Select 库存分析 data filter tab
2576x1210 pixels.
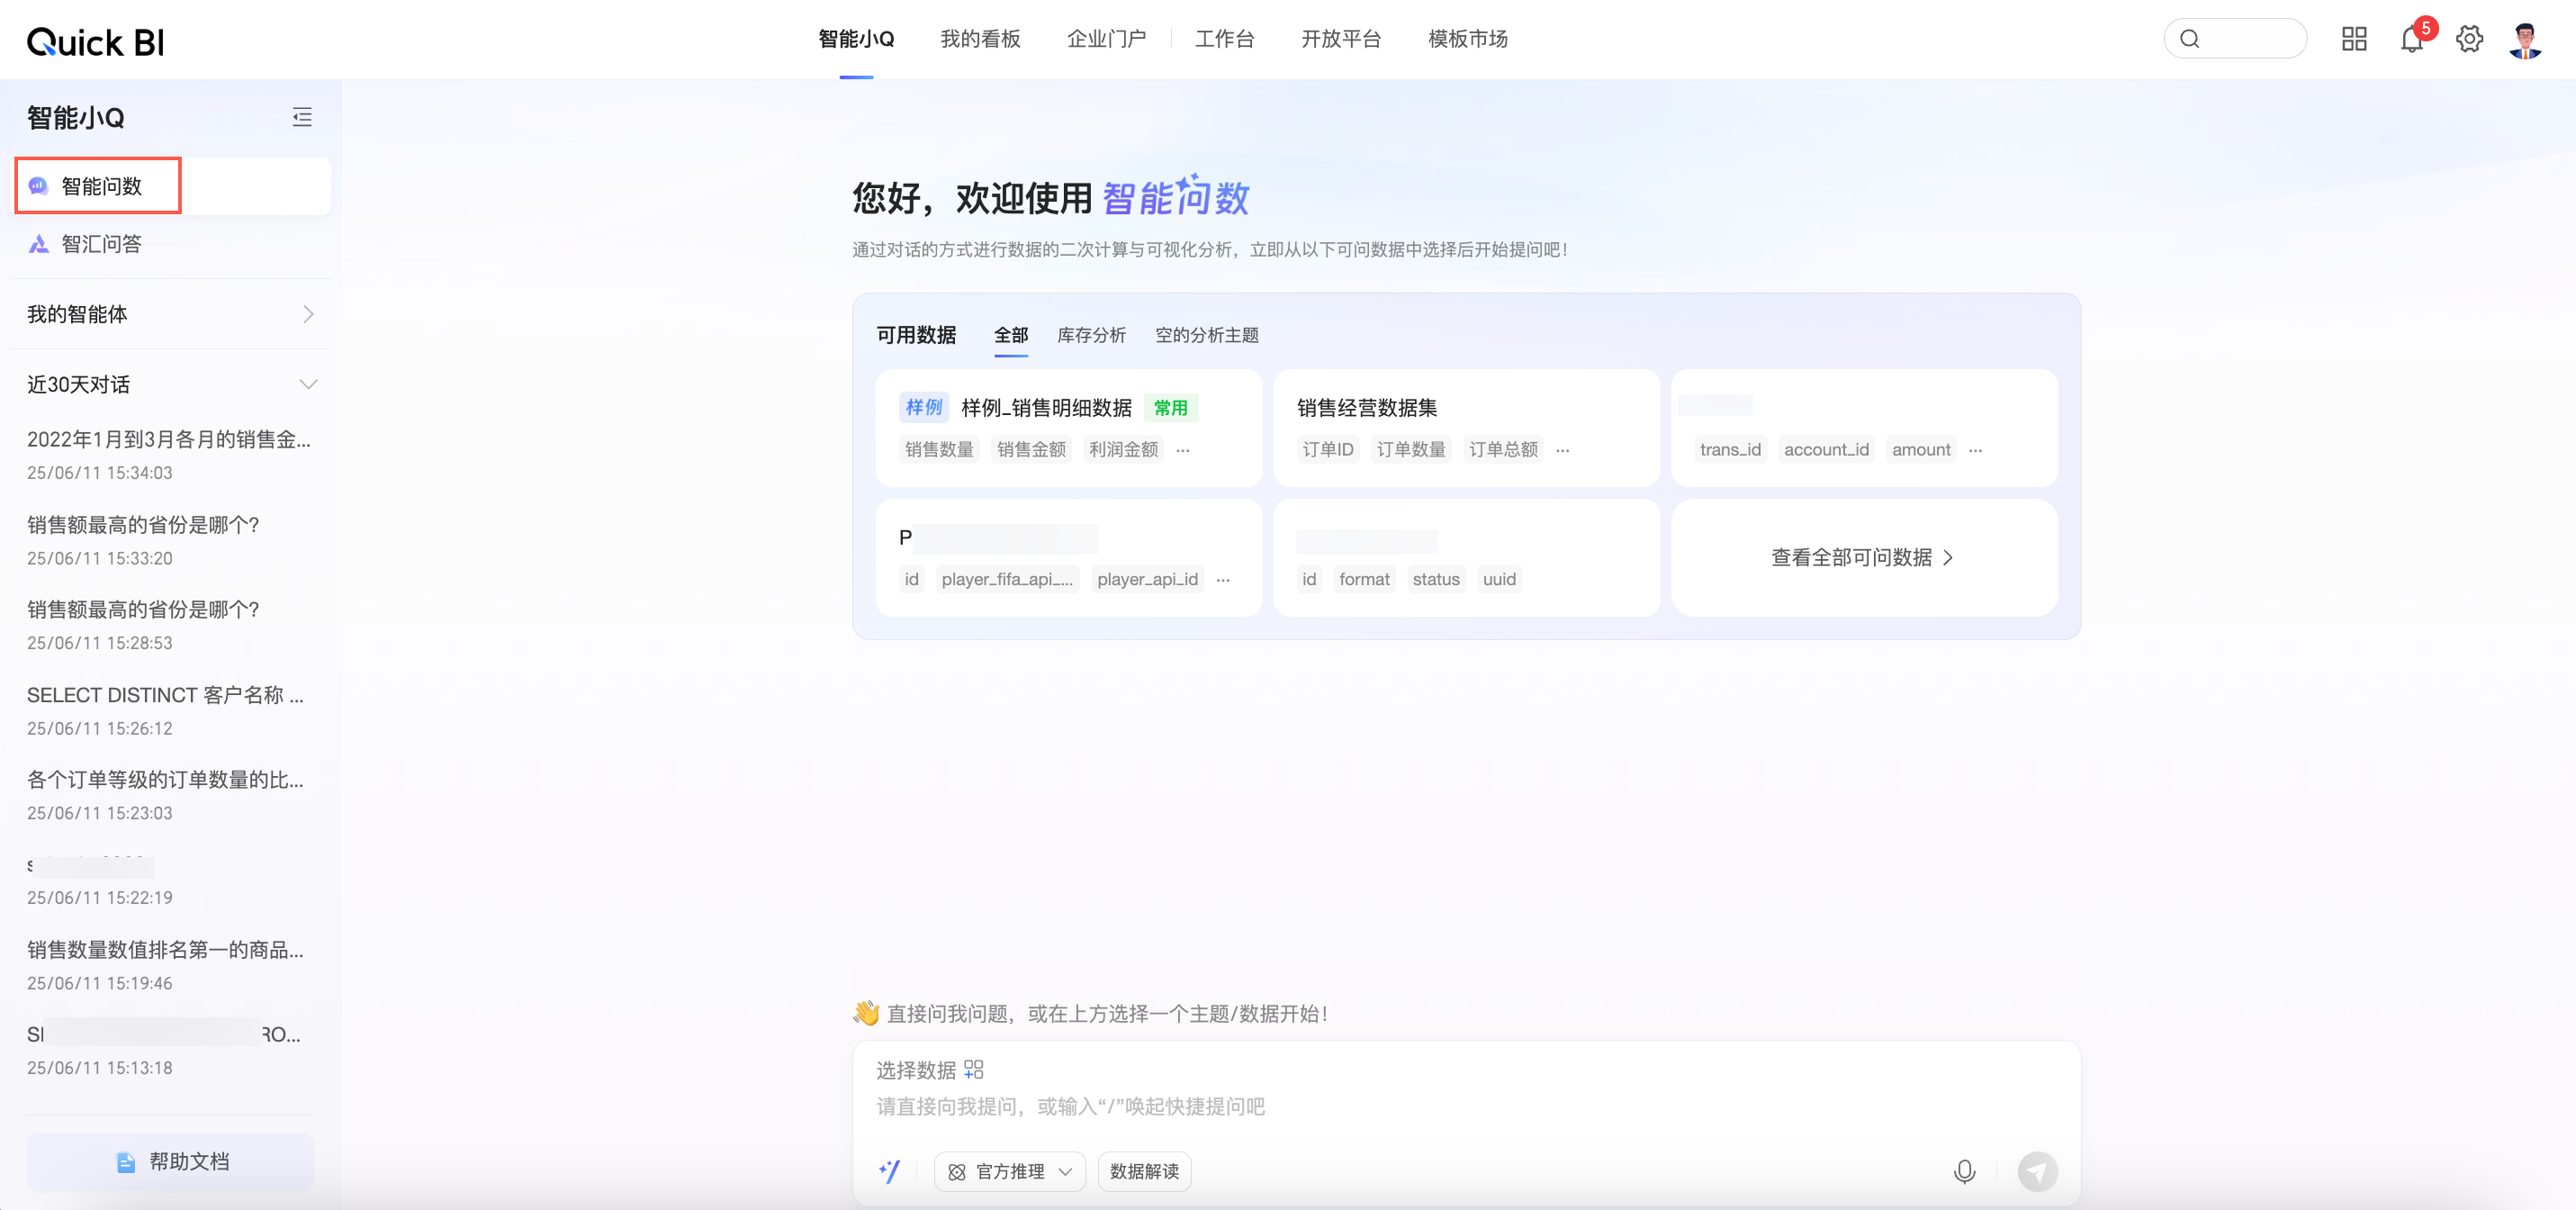pos(1091,335)
